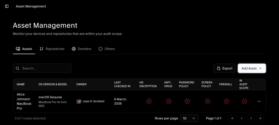Click the Firewall failed status icon

click(x=226, y=101)
